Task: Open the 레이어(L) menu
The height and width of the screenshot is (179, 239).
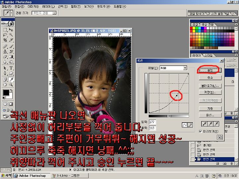Action: point(48,7)
